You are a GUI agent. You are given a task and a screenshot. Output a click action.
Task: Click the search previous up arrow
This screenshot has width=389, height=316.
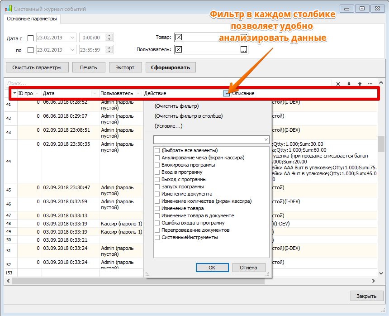click(x=360, y=84)
